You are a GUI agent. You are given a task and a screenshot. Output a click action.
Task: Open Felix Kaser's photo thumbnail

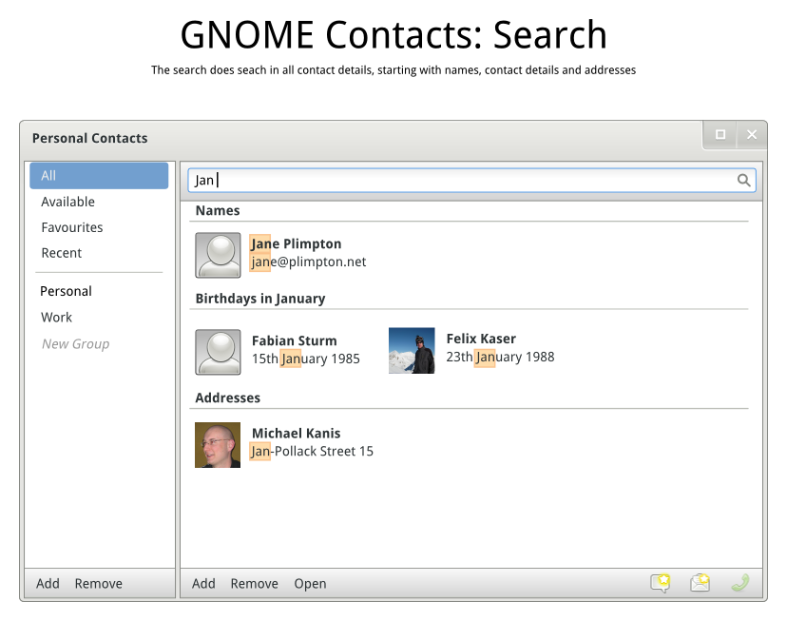coord(412,350)
